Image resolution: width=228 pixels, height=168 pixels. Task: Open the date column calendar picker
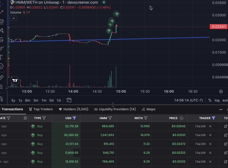[x=25, y=118]
